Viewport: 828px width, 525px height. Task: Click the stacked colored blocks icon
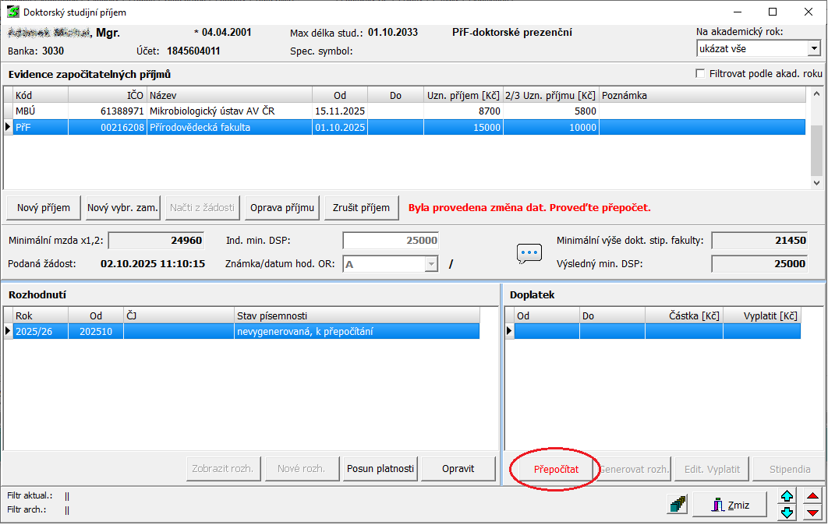coord(678,505)
